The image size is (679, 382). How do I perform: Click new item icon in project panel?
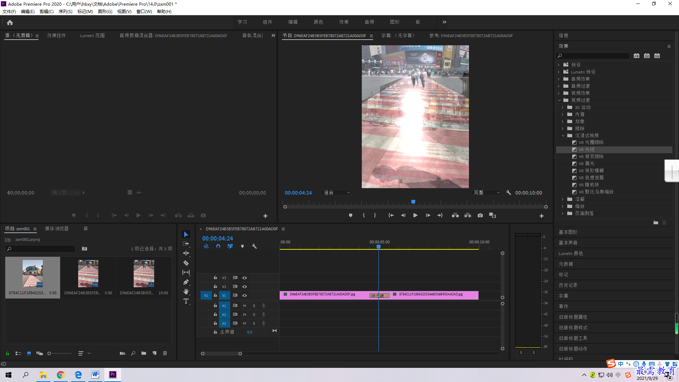[155, 353]
